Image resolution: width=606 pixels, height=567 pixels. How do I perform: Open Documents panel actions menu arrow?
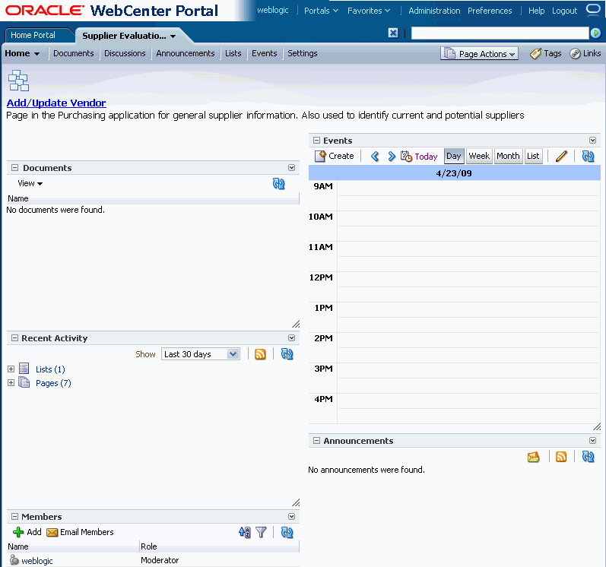click(291, 168)
